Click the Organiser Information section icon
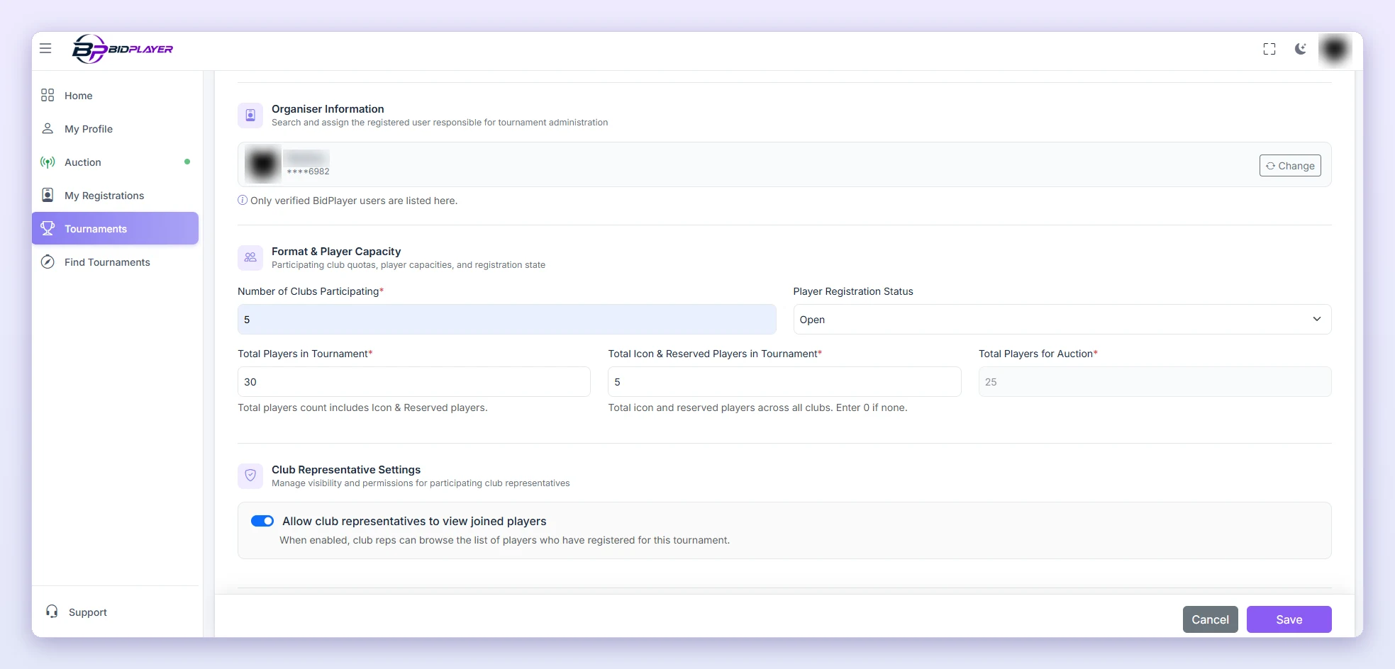The width and height of the screenshot is (1395, 669). (250, 115)
